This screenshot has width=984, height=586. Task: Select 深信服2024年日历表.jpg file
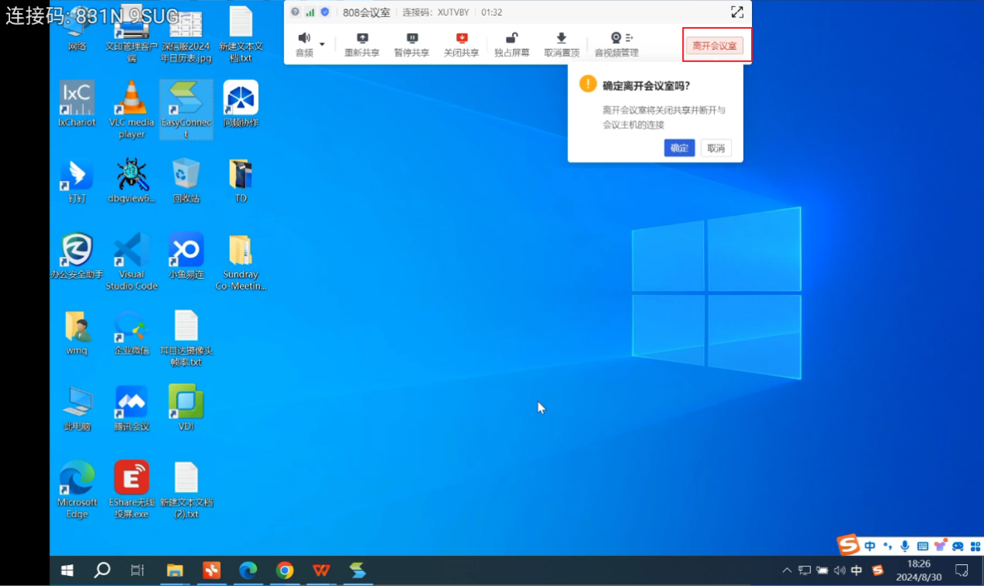(186, 35)
